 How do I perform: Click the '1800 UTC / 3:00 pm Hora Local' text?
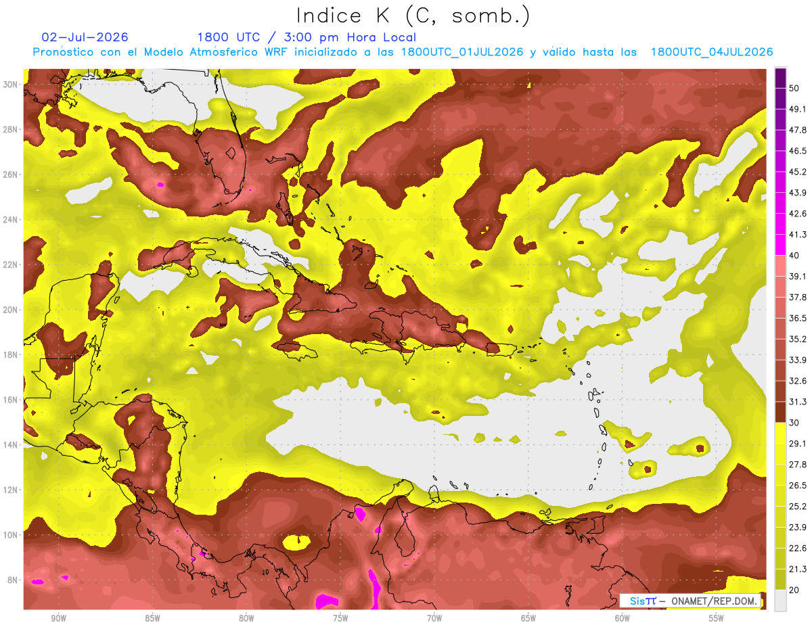[307, 37]
